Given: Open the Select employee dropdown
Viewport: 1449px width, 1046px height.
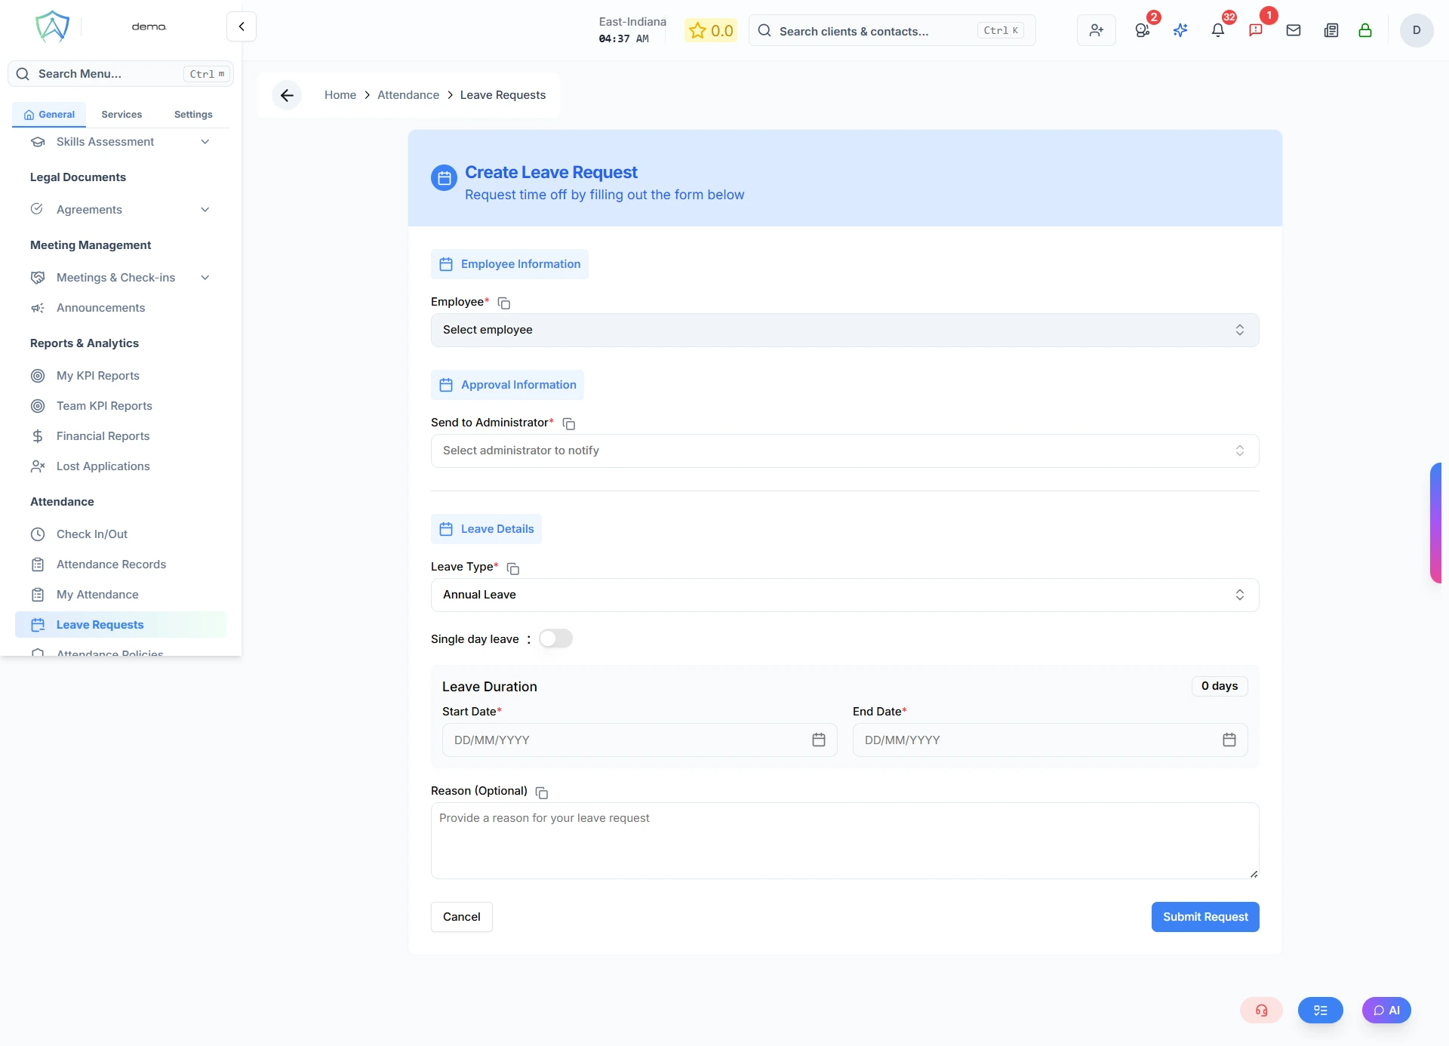Looking at the screenshot, I should point(844,330).
